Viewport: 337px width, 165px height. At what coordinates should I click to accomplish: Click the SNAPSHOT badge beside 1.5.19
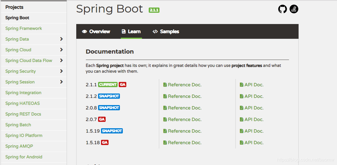coord(112,131)
